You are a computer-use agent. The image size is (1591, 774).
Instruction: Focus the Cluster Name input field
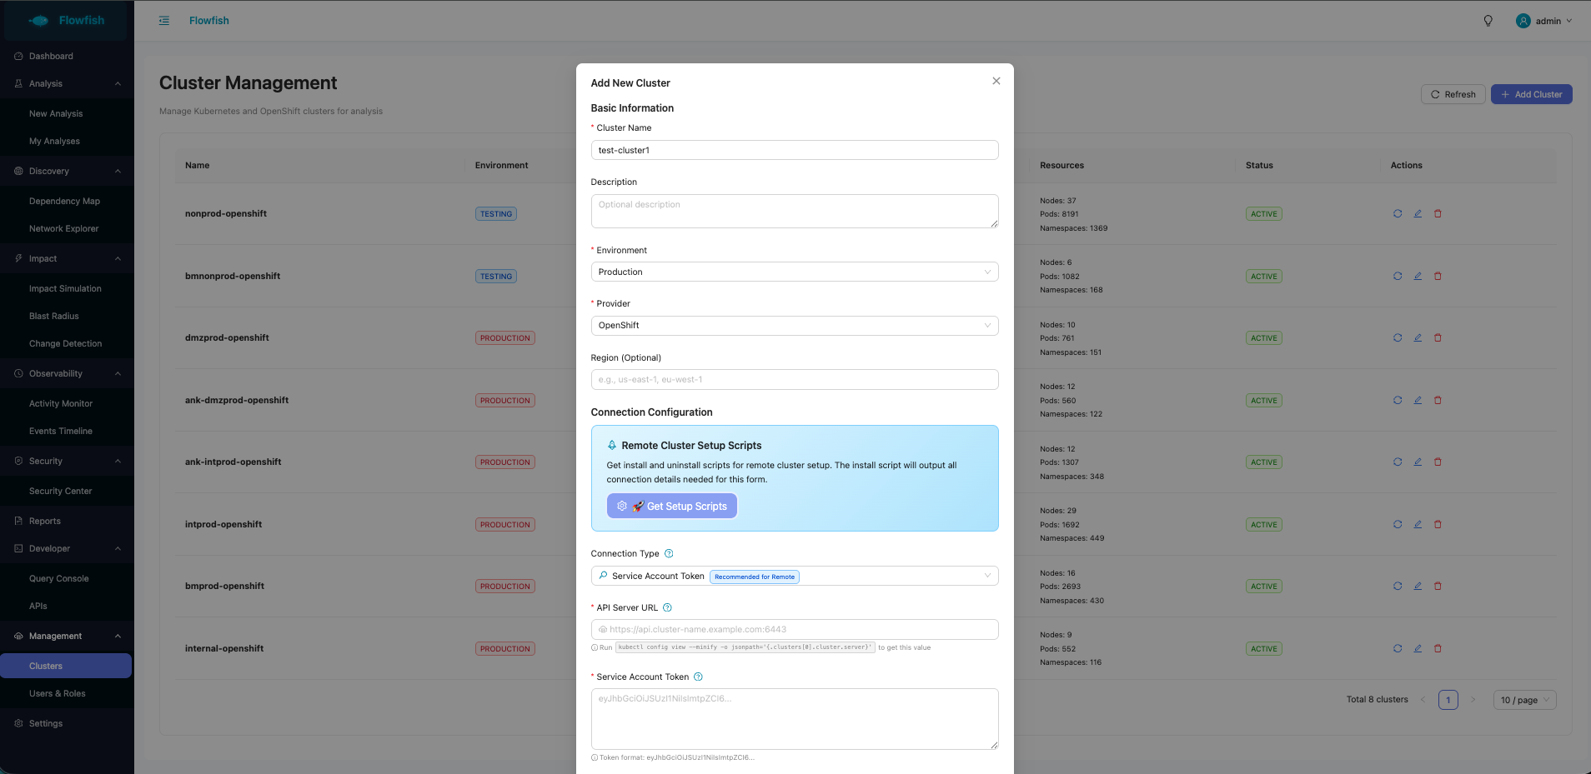(x=795, y=150)
